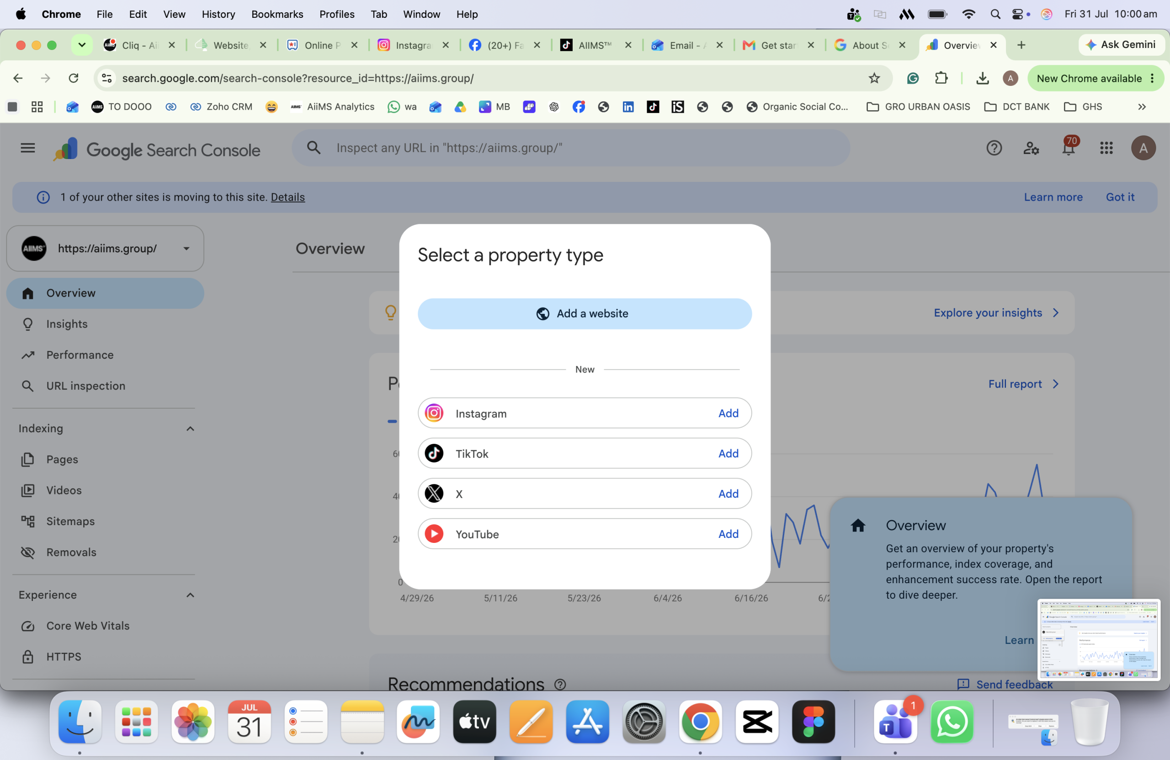Screen dimensions: 1170x760
Task: Collapse the Experience section
Action: tap(190, 595)
